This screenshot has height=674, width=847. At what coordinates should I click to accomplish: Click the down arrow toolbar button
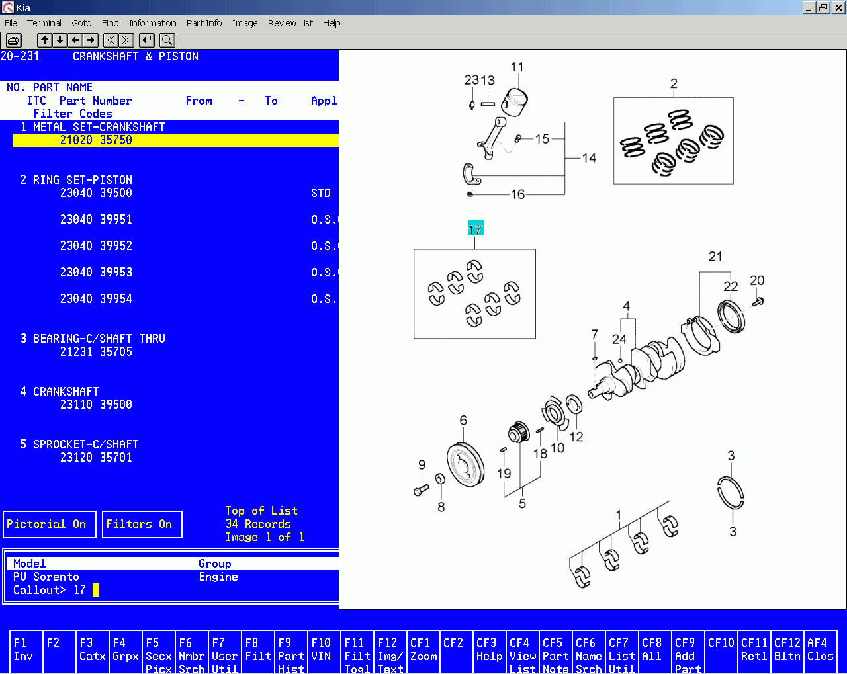click(x=60, y=40)
